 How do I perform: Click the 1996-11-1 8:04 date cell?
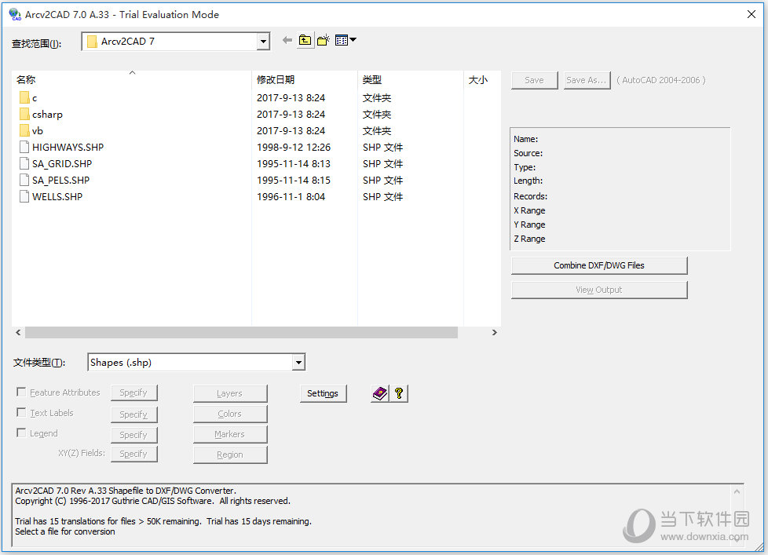[291, 197]
